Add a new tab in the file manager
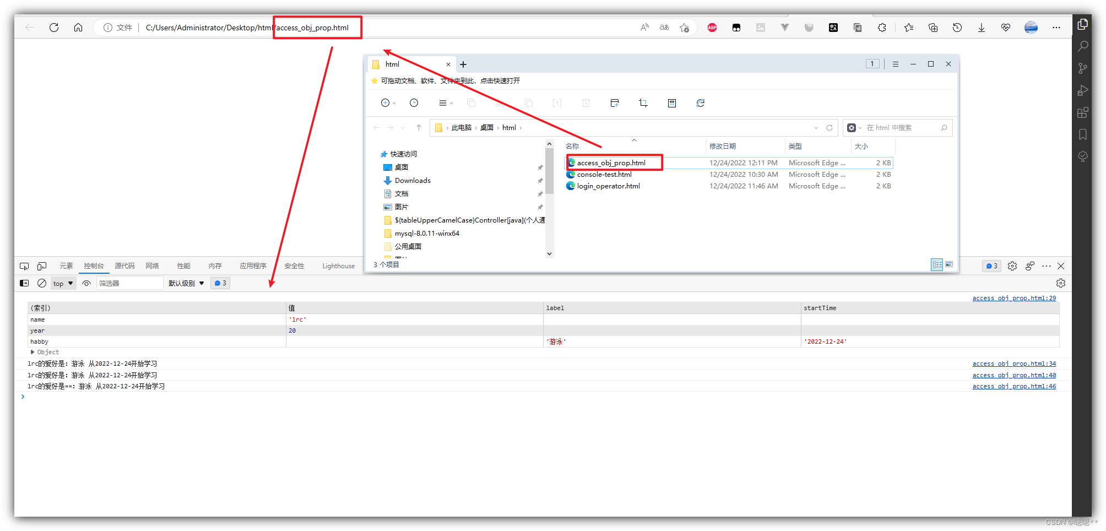Image resolution: width=1106 pixels, height=531 pixels. pyautogui.click(x=463, y=64)
